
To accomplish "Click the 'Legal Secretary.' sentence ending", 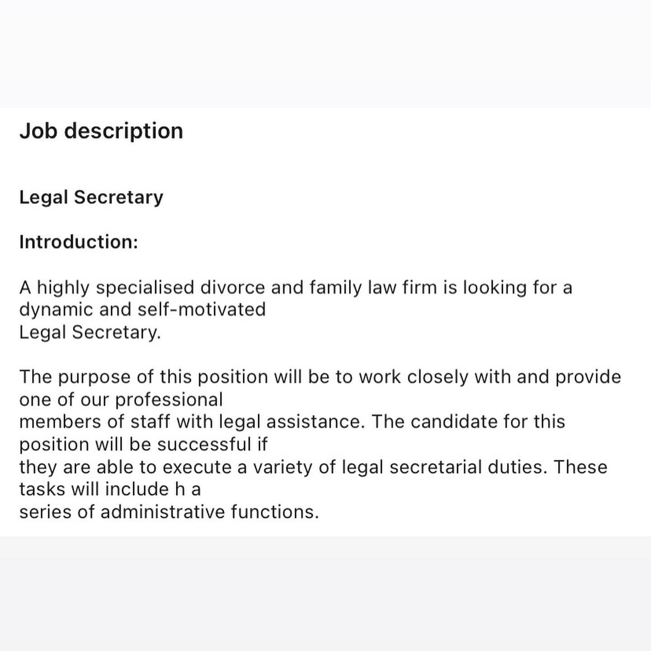I will (x=90, y=333).
